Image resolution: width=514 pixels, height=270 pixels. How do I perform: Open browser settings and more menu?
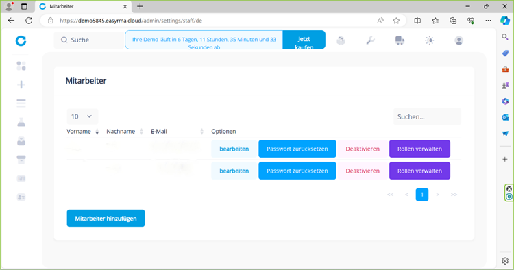pos(489,21)
